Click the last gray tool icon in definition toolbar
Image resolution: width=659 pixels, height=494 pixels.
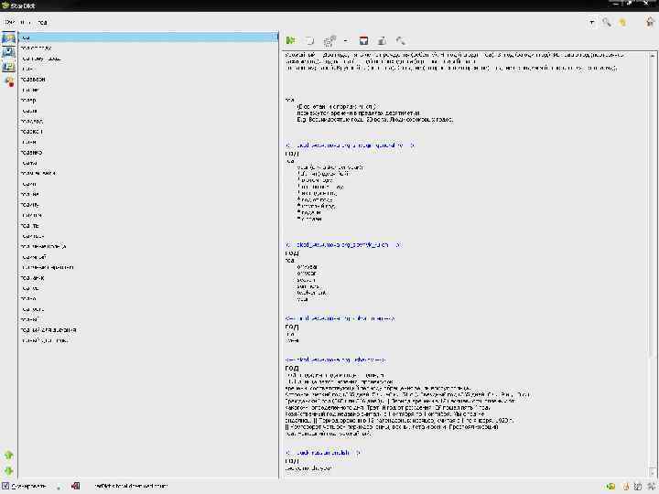pyautogui.click(x=401, y=40)
